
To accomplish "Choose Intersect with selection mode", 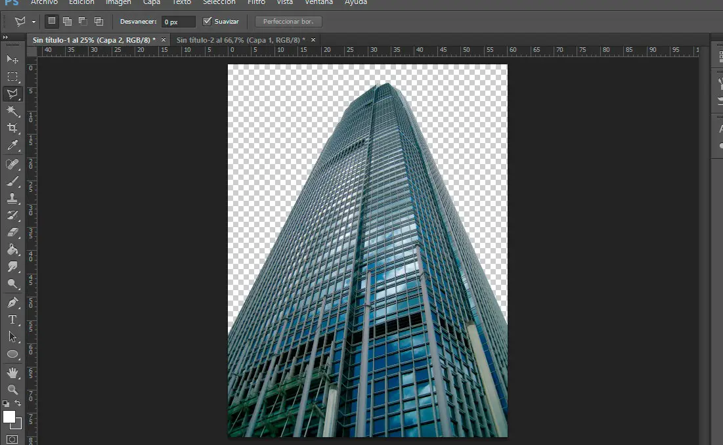I will point(99,21).
